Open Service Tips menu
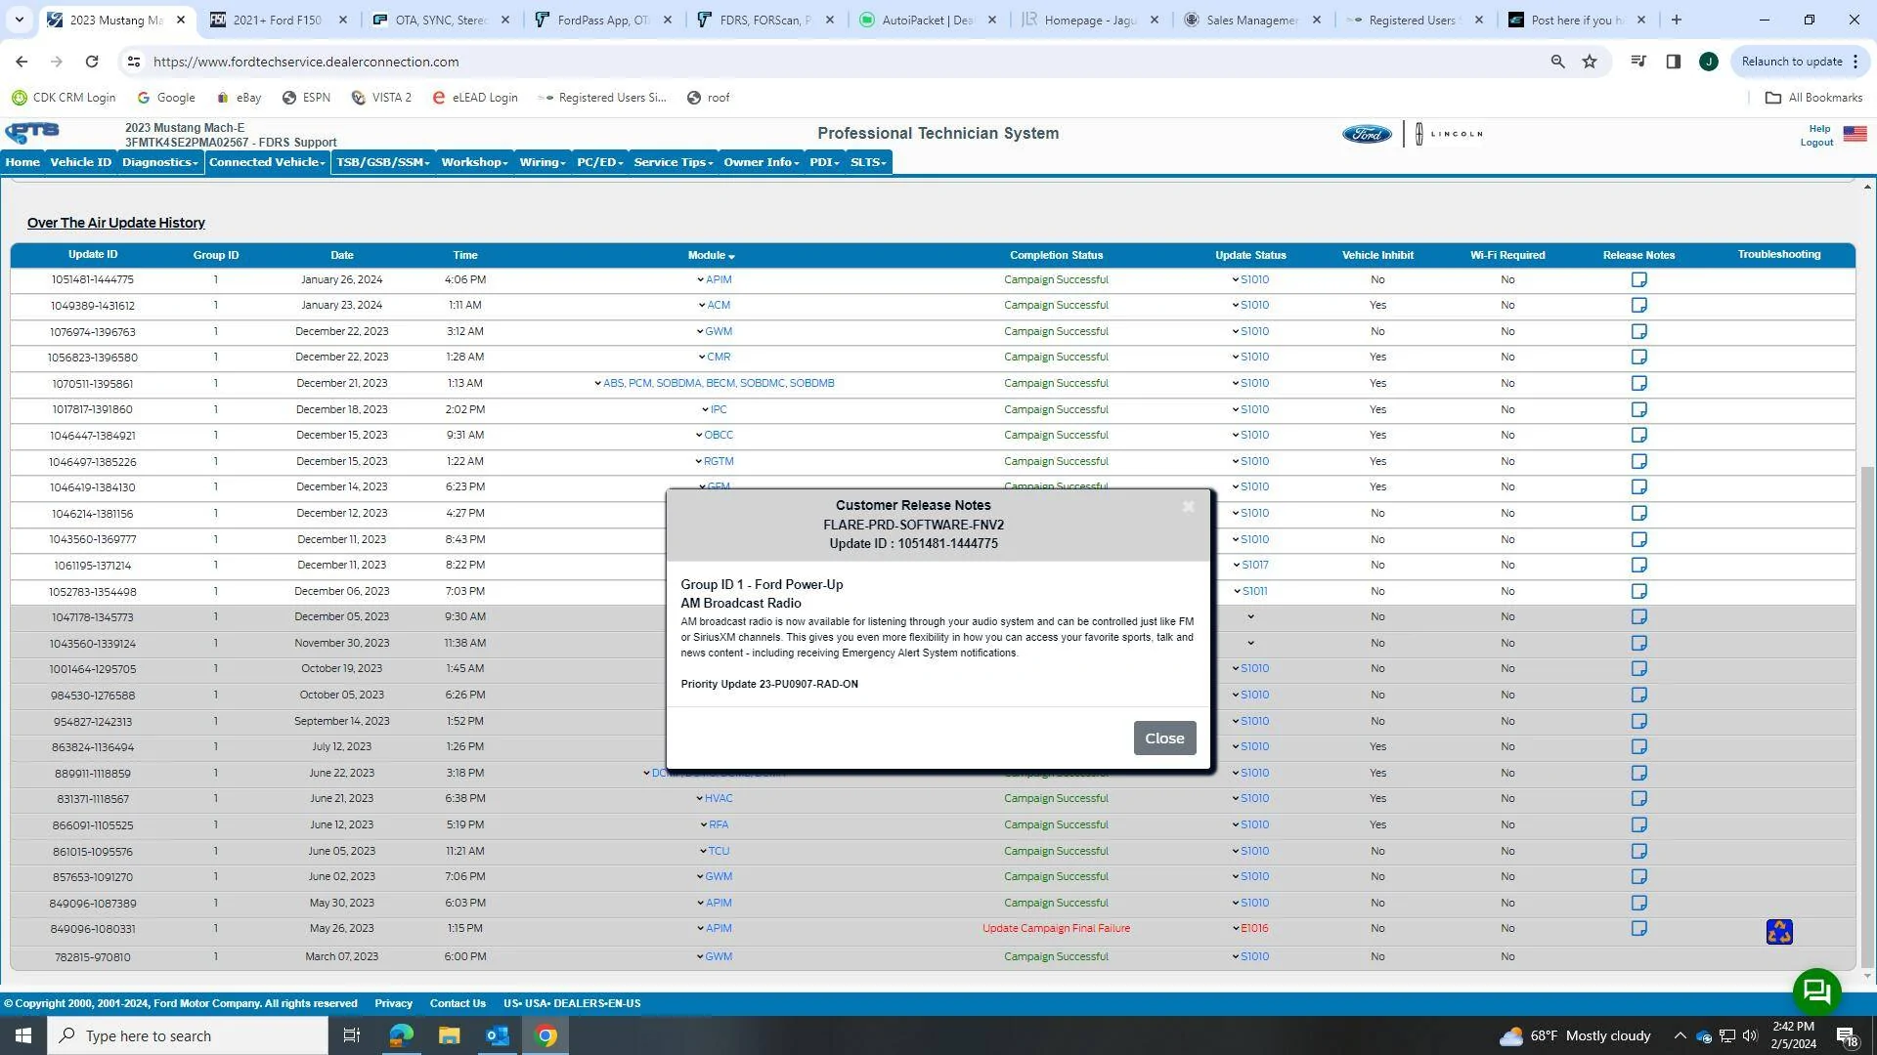The image size is (1877, 1055). click(x=674, y=162)
